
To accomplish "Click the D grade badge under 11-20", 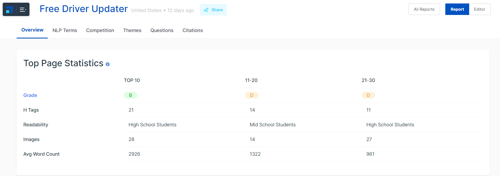I will (x=252, y=95).
